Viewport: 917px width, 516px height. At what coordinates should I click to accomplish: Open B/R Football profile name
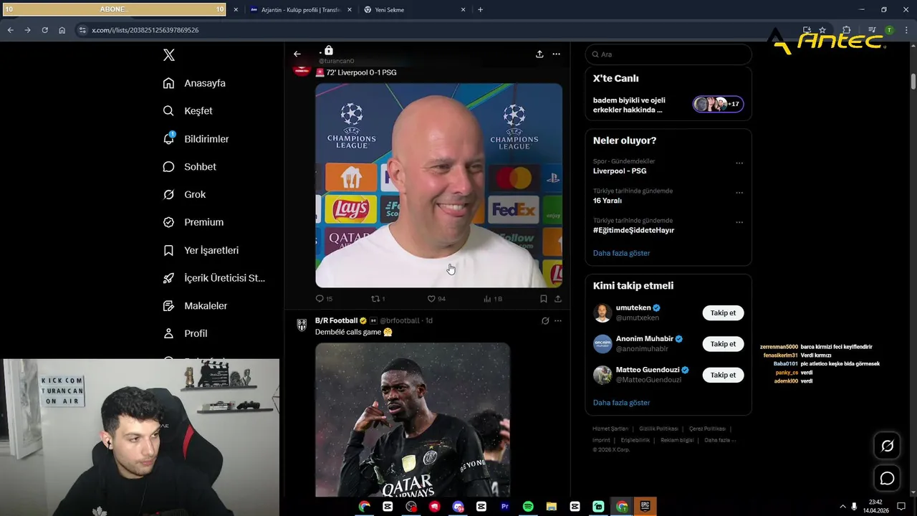click(x=336, y=320)
